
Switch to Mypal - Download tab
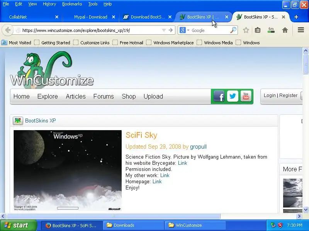click(90, 17)
